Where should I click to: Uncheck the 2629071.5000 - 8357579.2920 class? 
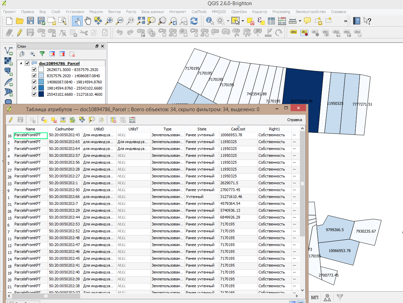pos(34,70)
